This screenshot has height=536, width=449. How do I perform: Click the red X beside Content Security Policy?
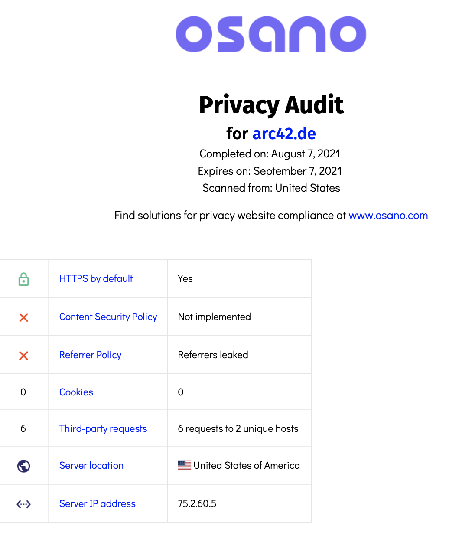click(24, 317)
